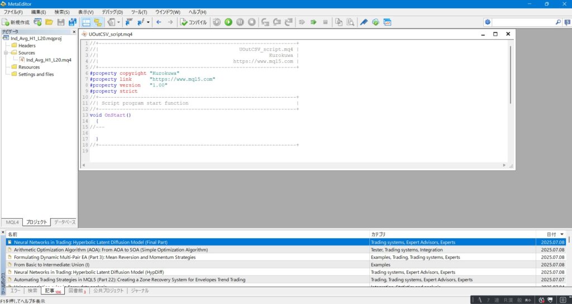Viewport: 572px width, 304px height.
Task: Open the 表示(V) menu
Action: click(85, 12)
